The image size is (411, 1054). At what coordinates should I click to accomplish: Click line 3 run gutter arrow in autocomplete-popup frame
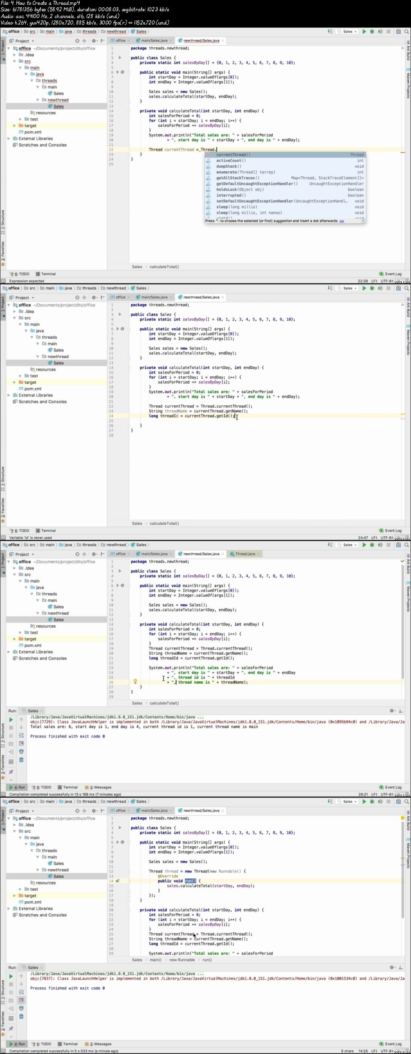[120, 58]
